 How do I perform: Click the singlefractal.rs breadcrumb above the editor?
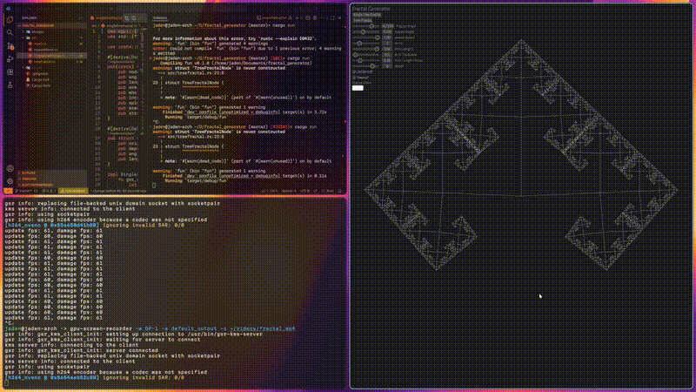(121, 25)
